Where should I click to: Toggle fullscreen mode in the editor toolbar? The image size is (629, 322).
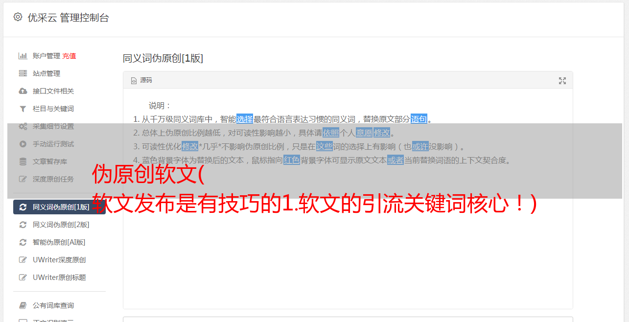coord(562,81)
